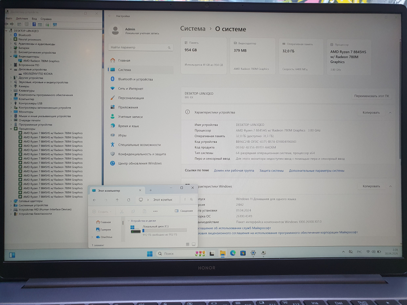The height and width of the screenshot is (305, 407).
Task: Collapse Характеристики устройства section chevron
Action: click(389, 112)
